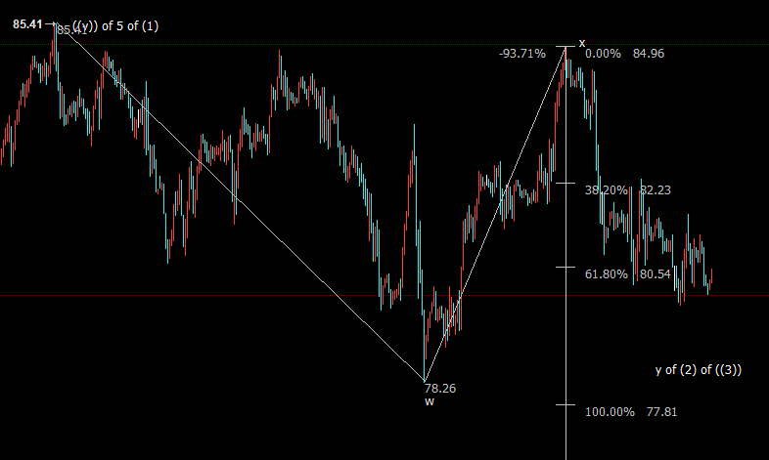Click the lower horizontal dotted price line

point(196,294)
